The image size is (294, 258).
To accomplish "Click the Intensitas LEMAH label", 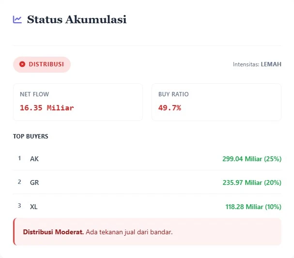I will coord(257,64).
